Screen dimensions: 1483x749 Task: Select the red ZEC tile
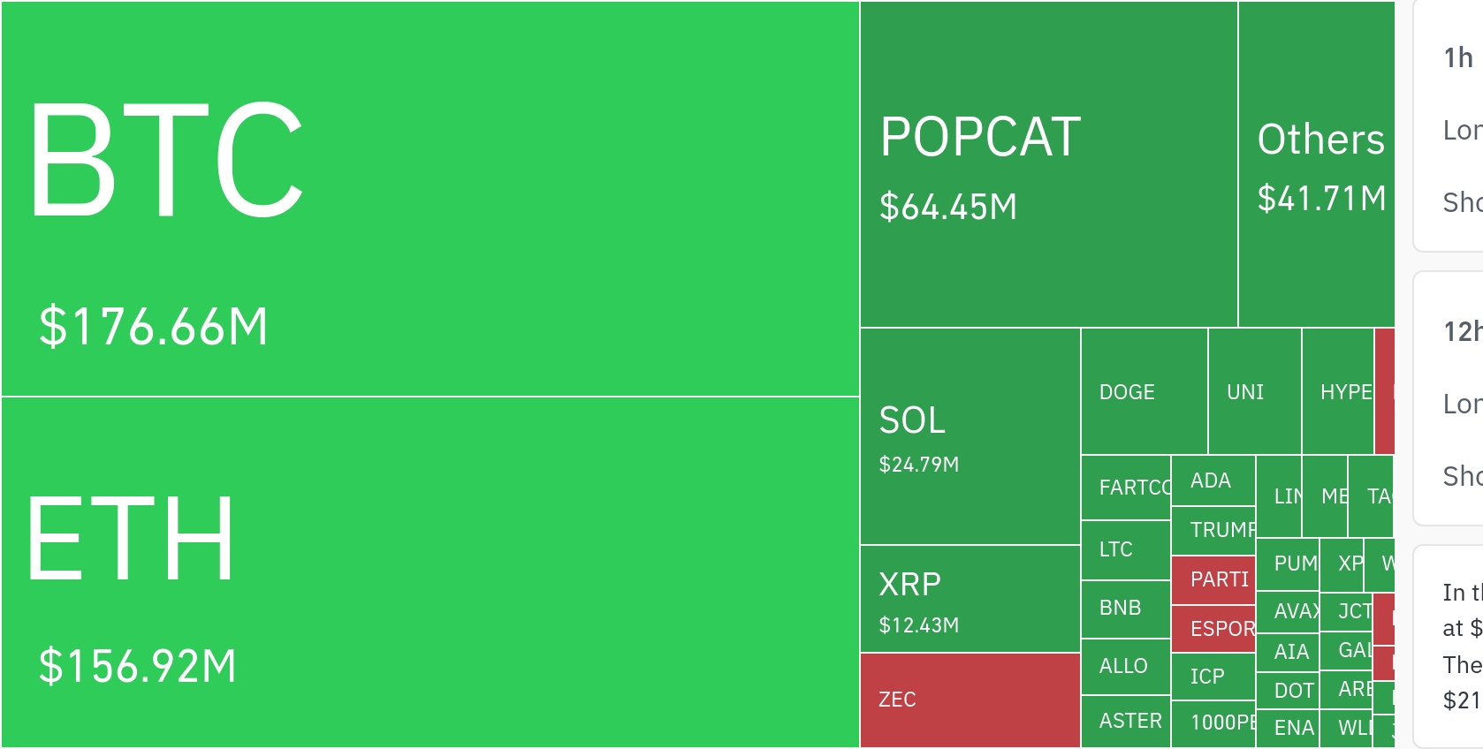pos(970,700)
